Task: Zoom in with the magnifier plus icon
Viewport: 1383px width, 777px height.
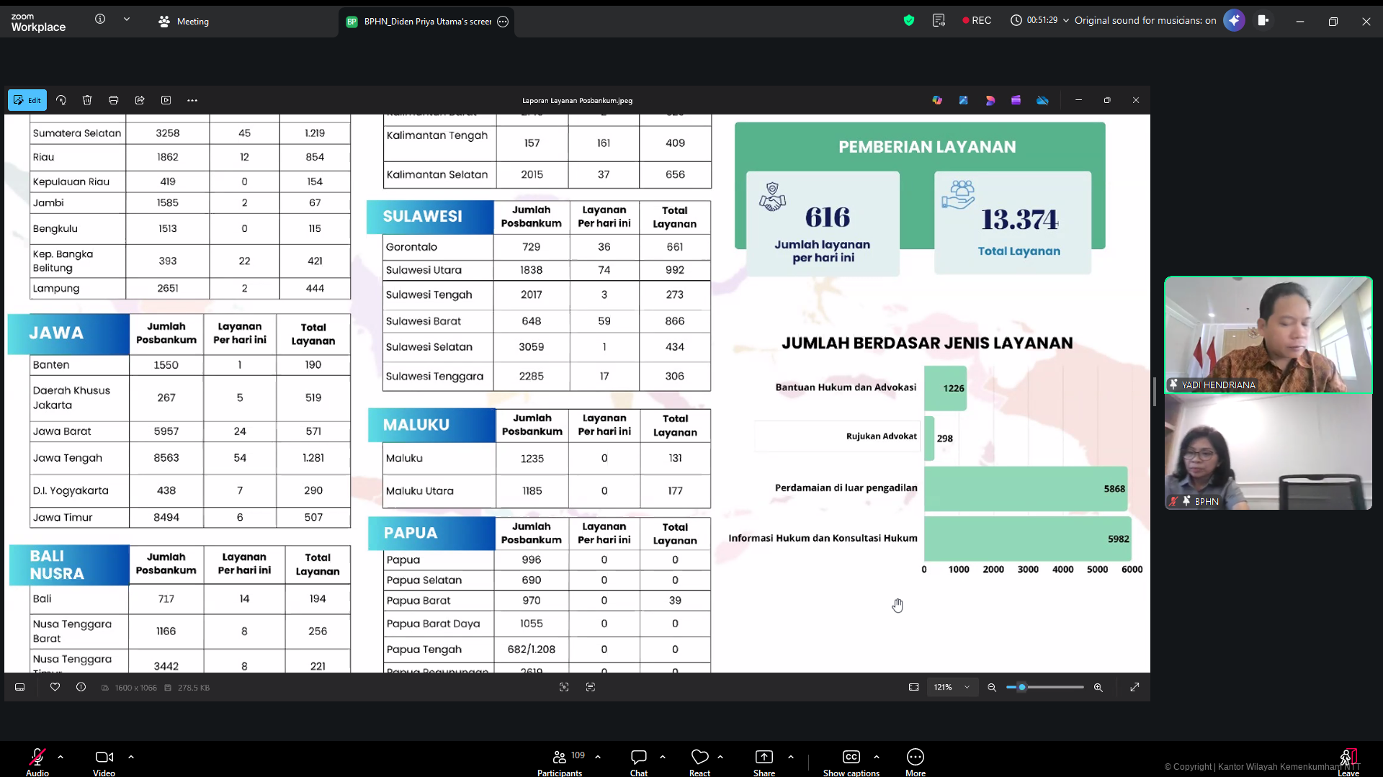Action: [x=1098, y=687]
